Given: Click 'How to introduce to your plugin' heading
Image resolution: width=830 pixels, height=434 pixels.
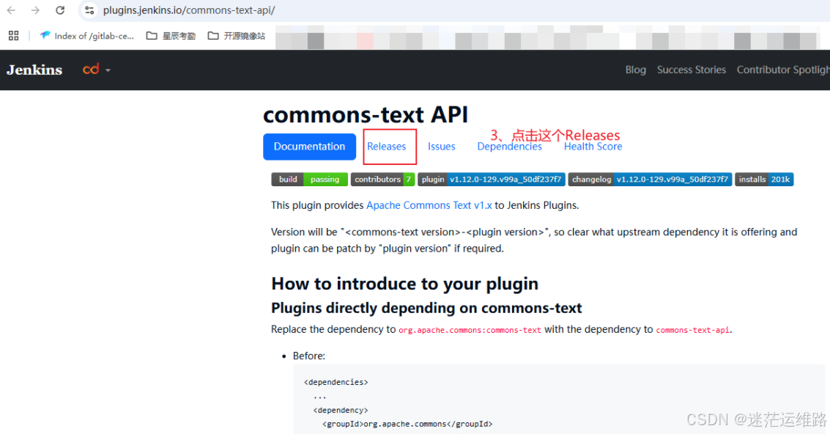Looking at the screenshot, I should 404,284.
